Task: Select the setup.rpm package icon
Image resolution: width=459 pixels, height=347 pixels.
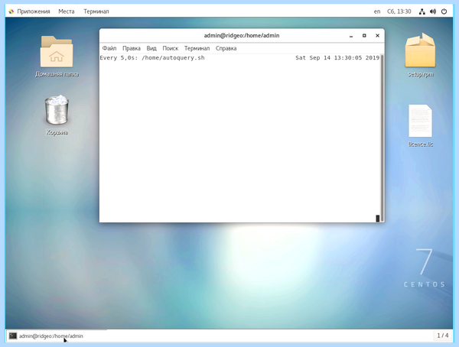Action: [420, 50]
